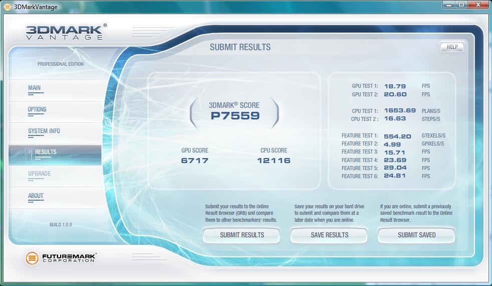Image resolution: width=492 pixels, height=286 pixels.
Task: Minimize the 3DMarkVantage window
Action: (x=449, y=5)
